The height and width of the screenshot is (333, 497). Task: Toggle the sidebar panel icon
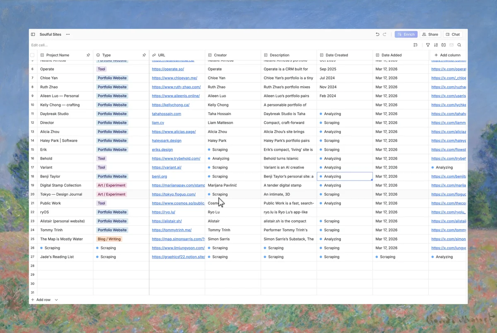tap(33, 34)
